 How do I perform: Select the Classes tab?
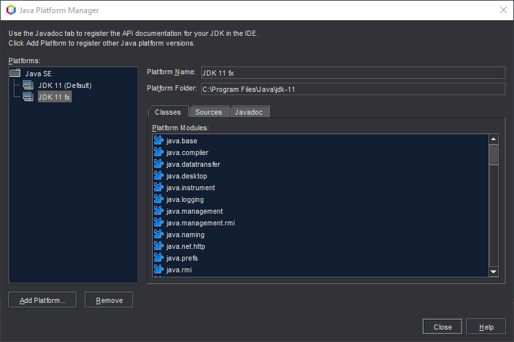pyautogui.click(x=168, y=112)
